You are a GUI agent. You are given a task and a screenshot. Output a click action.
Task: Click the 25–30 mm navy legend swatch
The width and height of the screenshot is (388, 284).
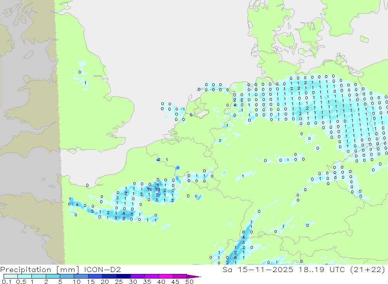(123, 276)
